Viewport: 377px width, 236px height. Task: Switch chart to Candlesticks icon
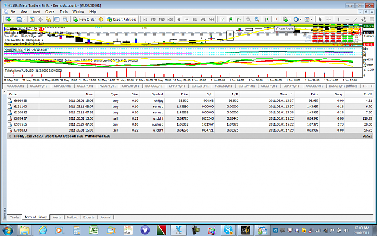pyautogui.click(x=230, y=19)
